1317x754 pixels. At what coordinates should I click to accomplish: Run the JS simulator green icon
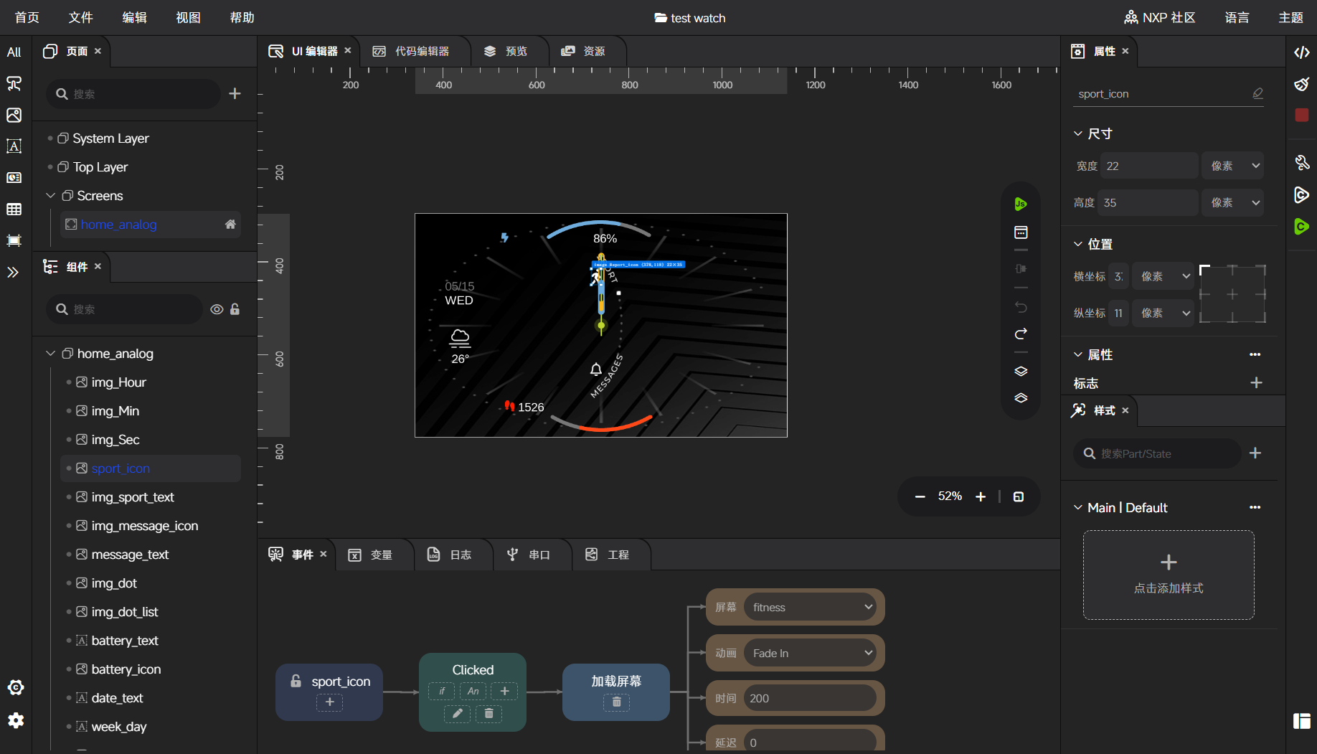[1021, 204]
